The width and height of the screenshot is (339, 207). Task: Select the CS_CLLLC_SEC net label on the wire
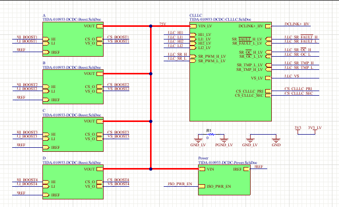[299, 93]
